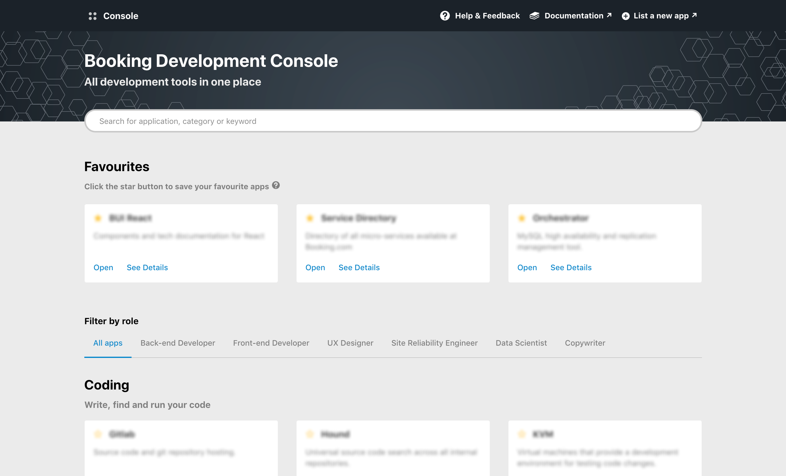Image resolution: width=786 pixels, height=476 pixels.
Task: Click the Documentation stacked-books icon
Action: 534,16
